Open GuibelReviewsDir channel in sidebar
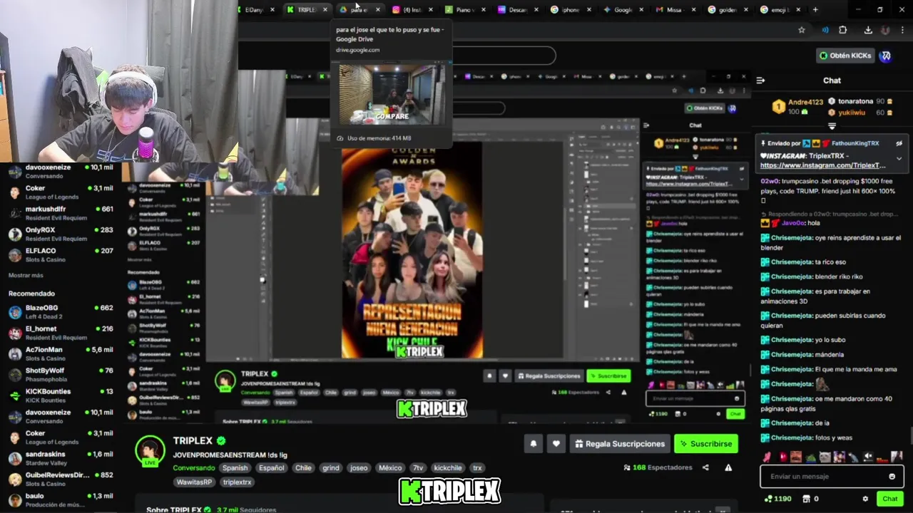Image resolution: width=913 pixels, height=513 pixels. point(61,479)
